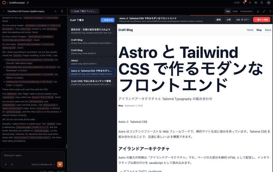
Task: Click the trash icon in the top bar
Action: pos(262,3)
